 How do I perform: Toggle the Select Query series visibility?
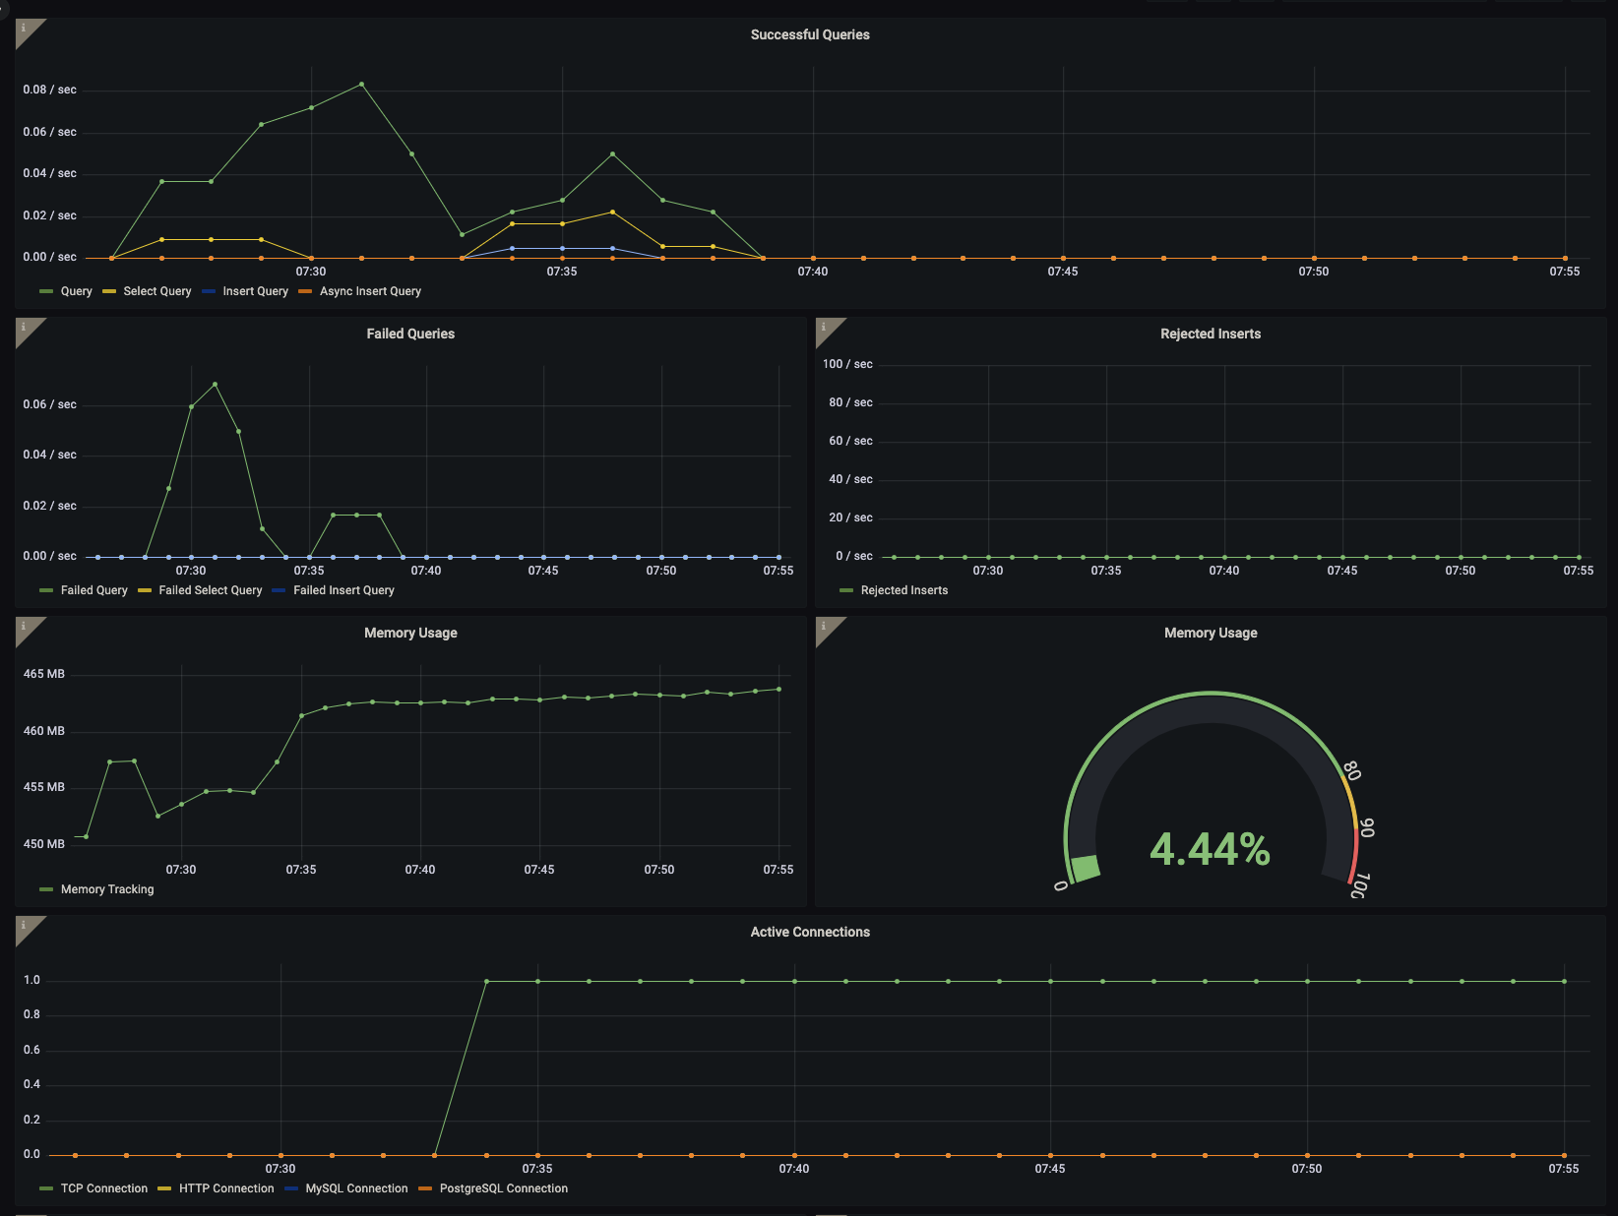156,291
